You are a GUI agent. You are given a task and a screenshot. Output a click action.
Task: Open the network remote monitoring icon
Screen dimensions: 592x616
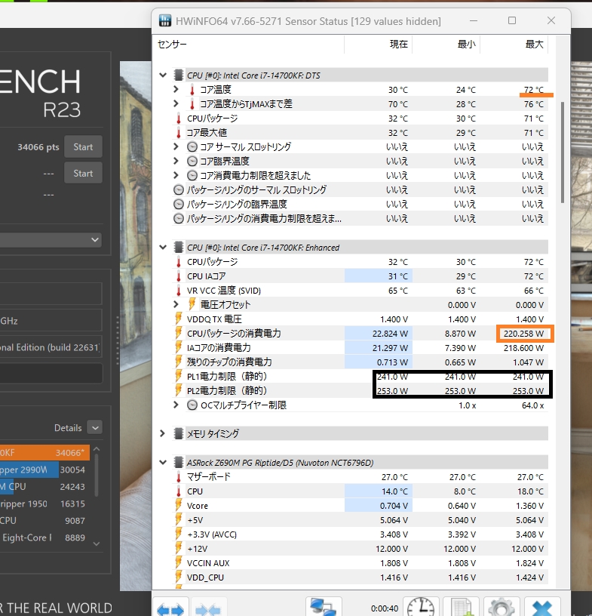point(323,608)
